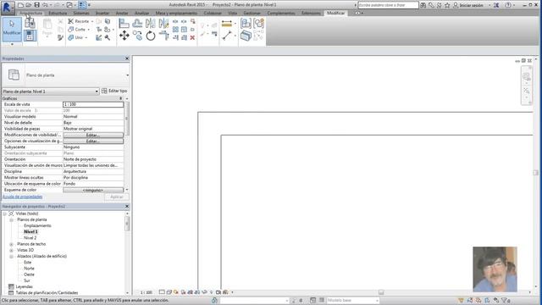Viewport: 542px width, 305px height.
Task: Expand the Planos de techo tree node
Action: [x=11, y=244]
